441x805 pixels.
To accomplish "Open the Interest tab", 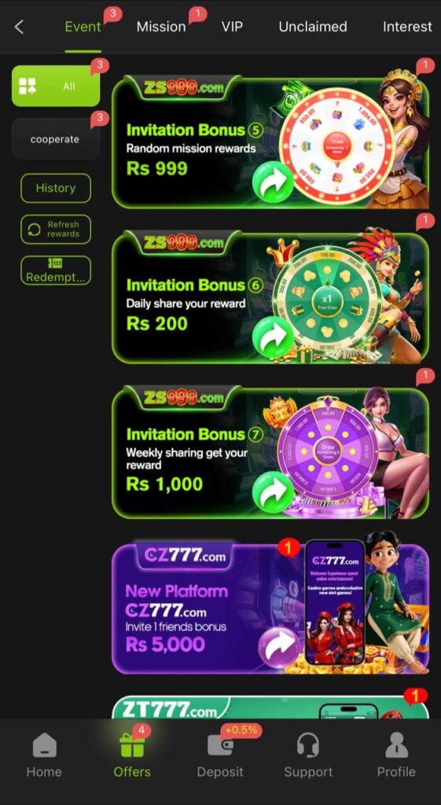I will (x=407, y=27).
